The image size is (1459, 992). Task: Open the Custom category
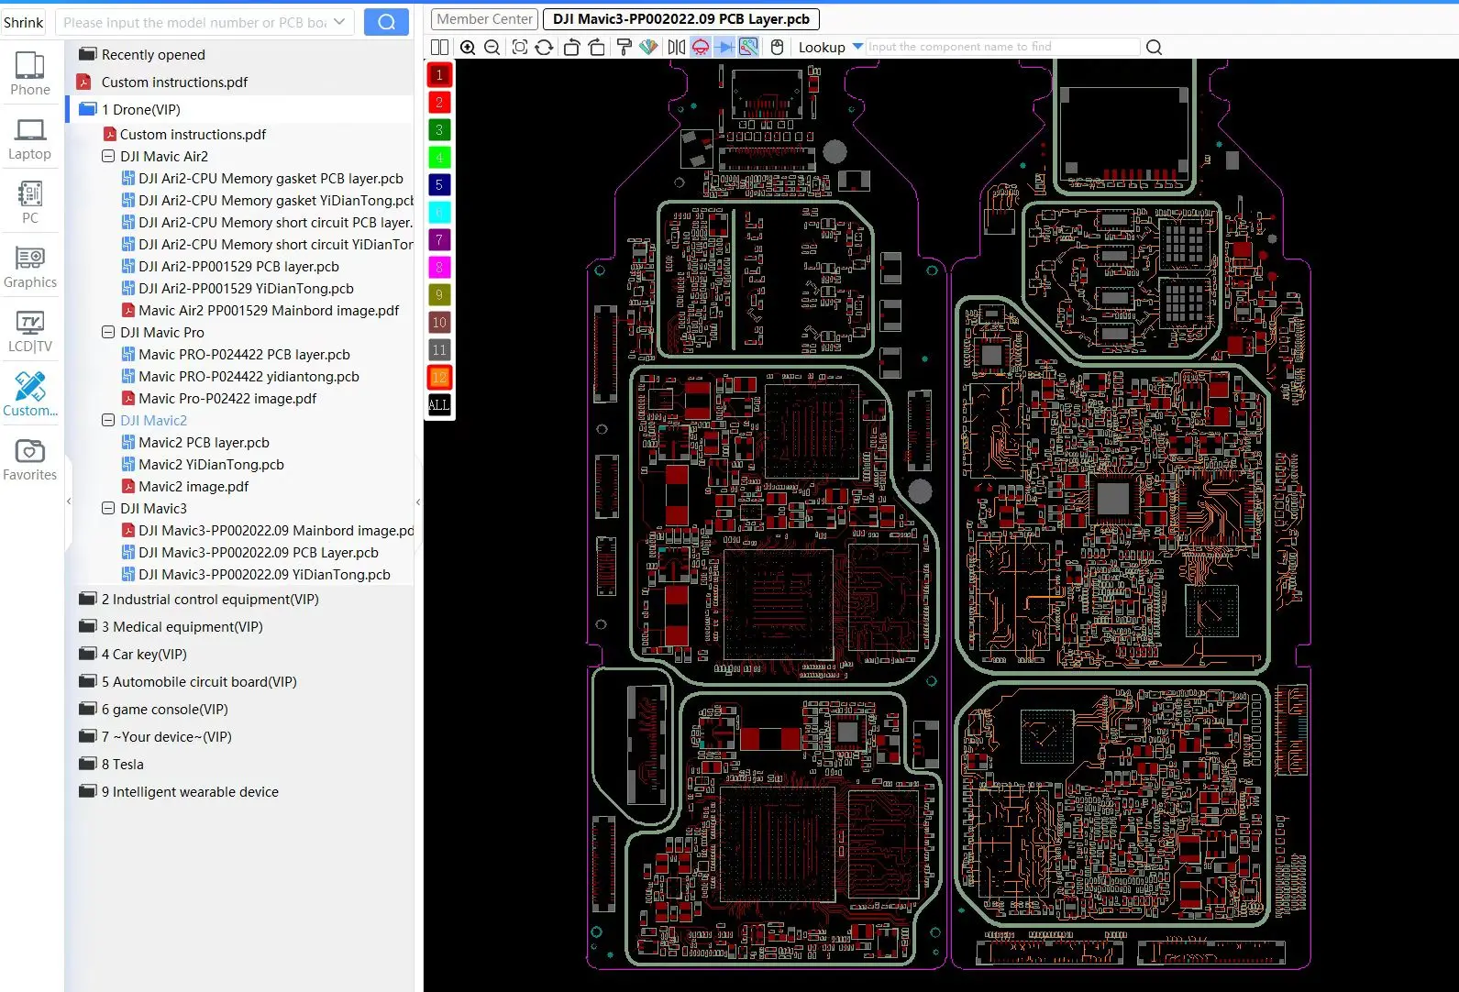tap(30, 395)
